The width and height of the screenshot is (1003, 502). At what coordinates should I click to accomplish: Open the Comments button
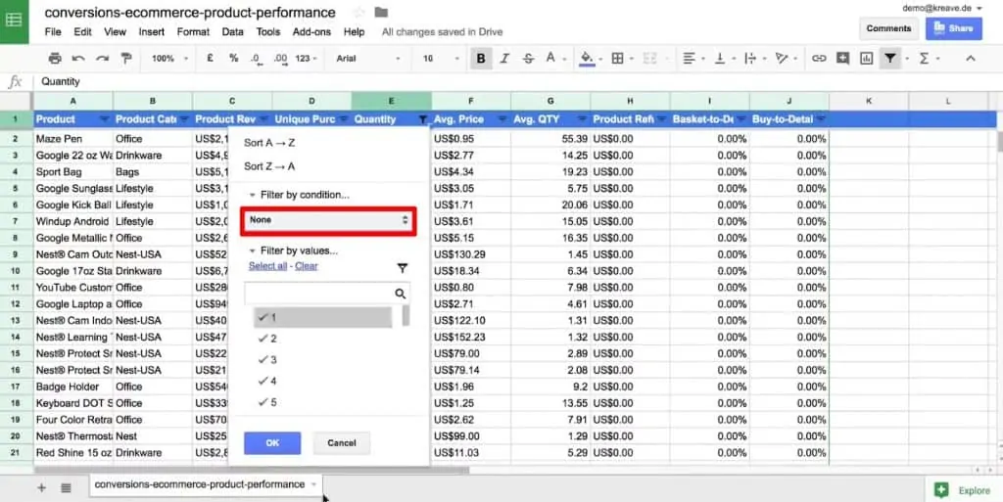coord(888,28)
